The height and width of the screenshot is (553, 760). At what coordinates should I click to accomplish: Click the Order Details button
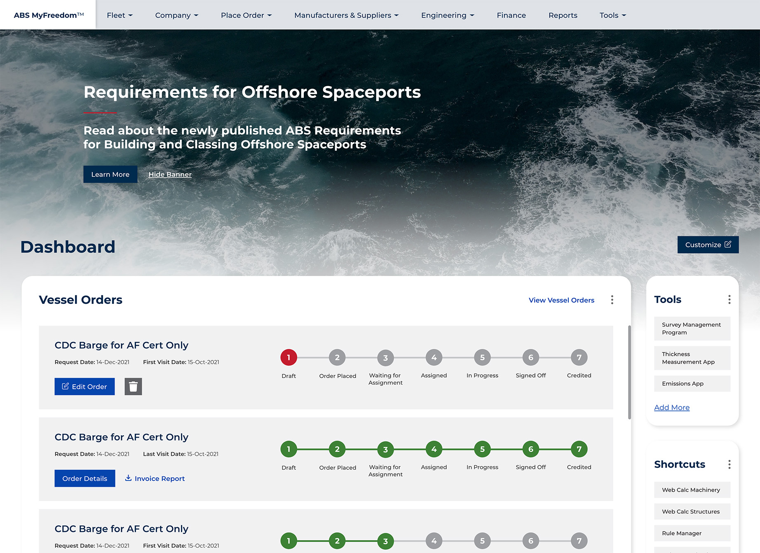[84, 478]
